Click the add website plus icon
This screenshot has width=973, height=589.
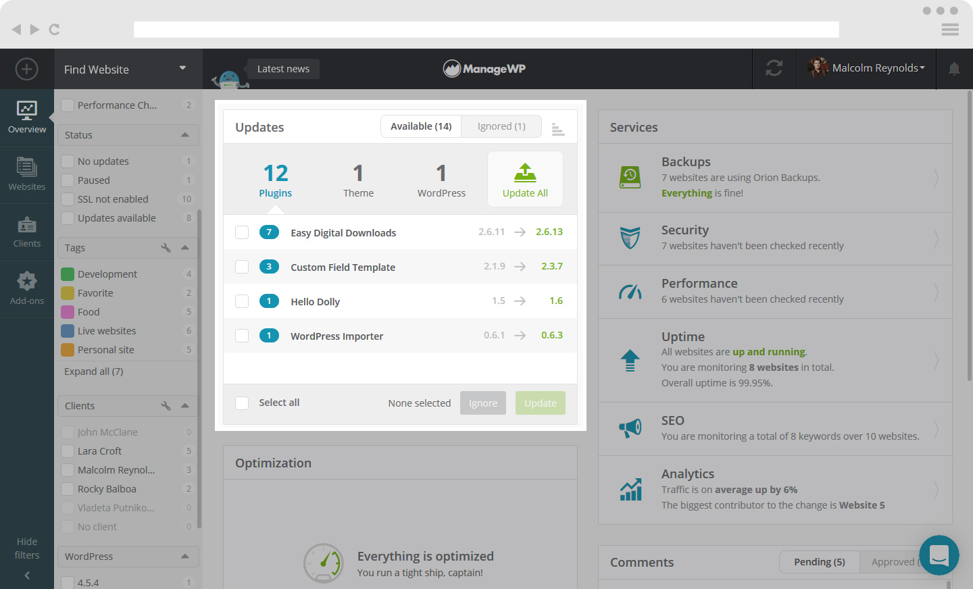[26, 69]
